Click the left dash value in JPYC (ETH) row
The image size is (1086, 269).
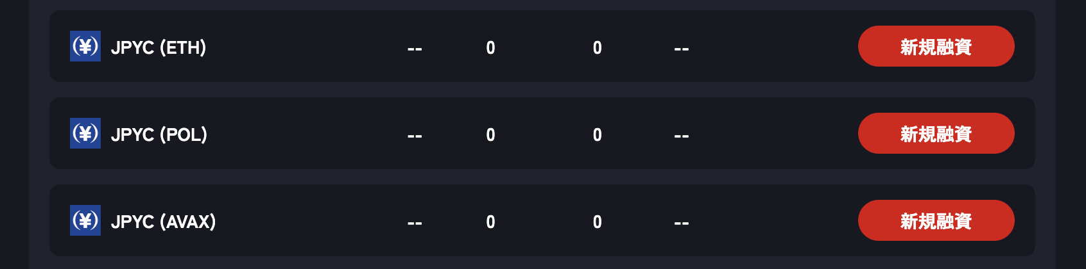tap(415, 49)
